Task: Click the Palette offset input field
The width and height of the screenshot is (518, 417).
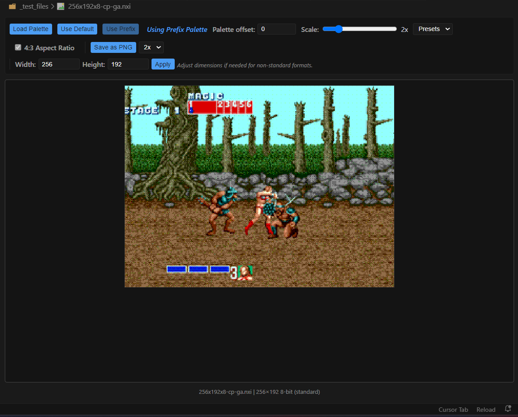Action: pyautogui.click(x=276, y=29)
